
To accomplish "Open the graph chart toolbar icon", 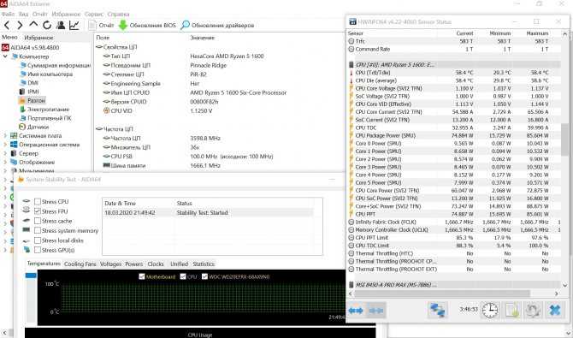I will 74,25.
